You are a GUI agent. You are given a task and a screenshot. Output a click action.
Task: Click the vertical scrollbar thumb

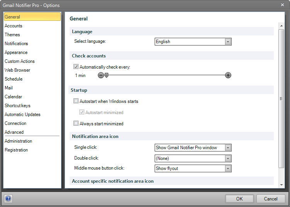click(x=281, y=99)
